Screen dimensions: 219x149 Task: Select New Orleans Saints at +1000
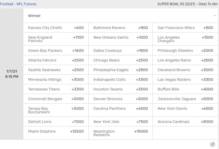tap(121, 37)
